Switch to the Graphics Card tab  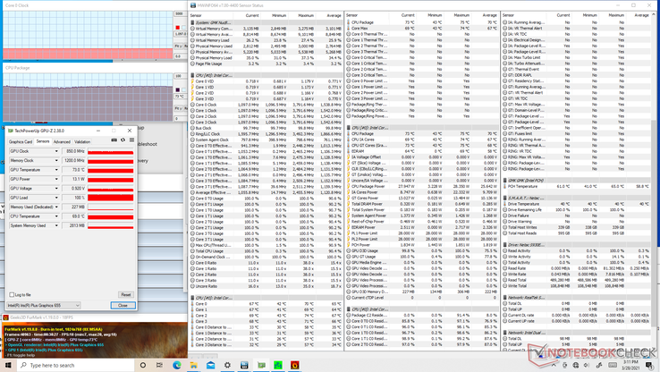21,142
